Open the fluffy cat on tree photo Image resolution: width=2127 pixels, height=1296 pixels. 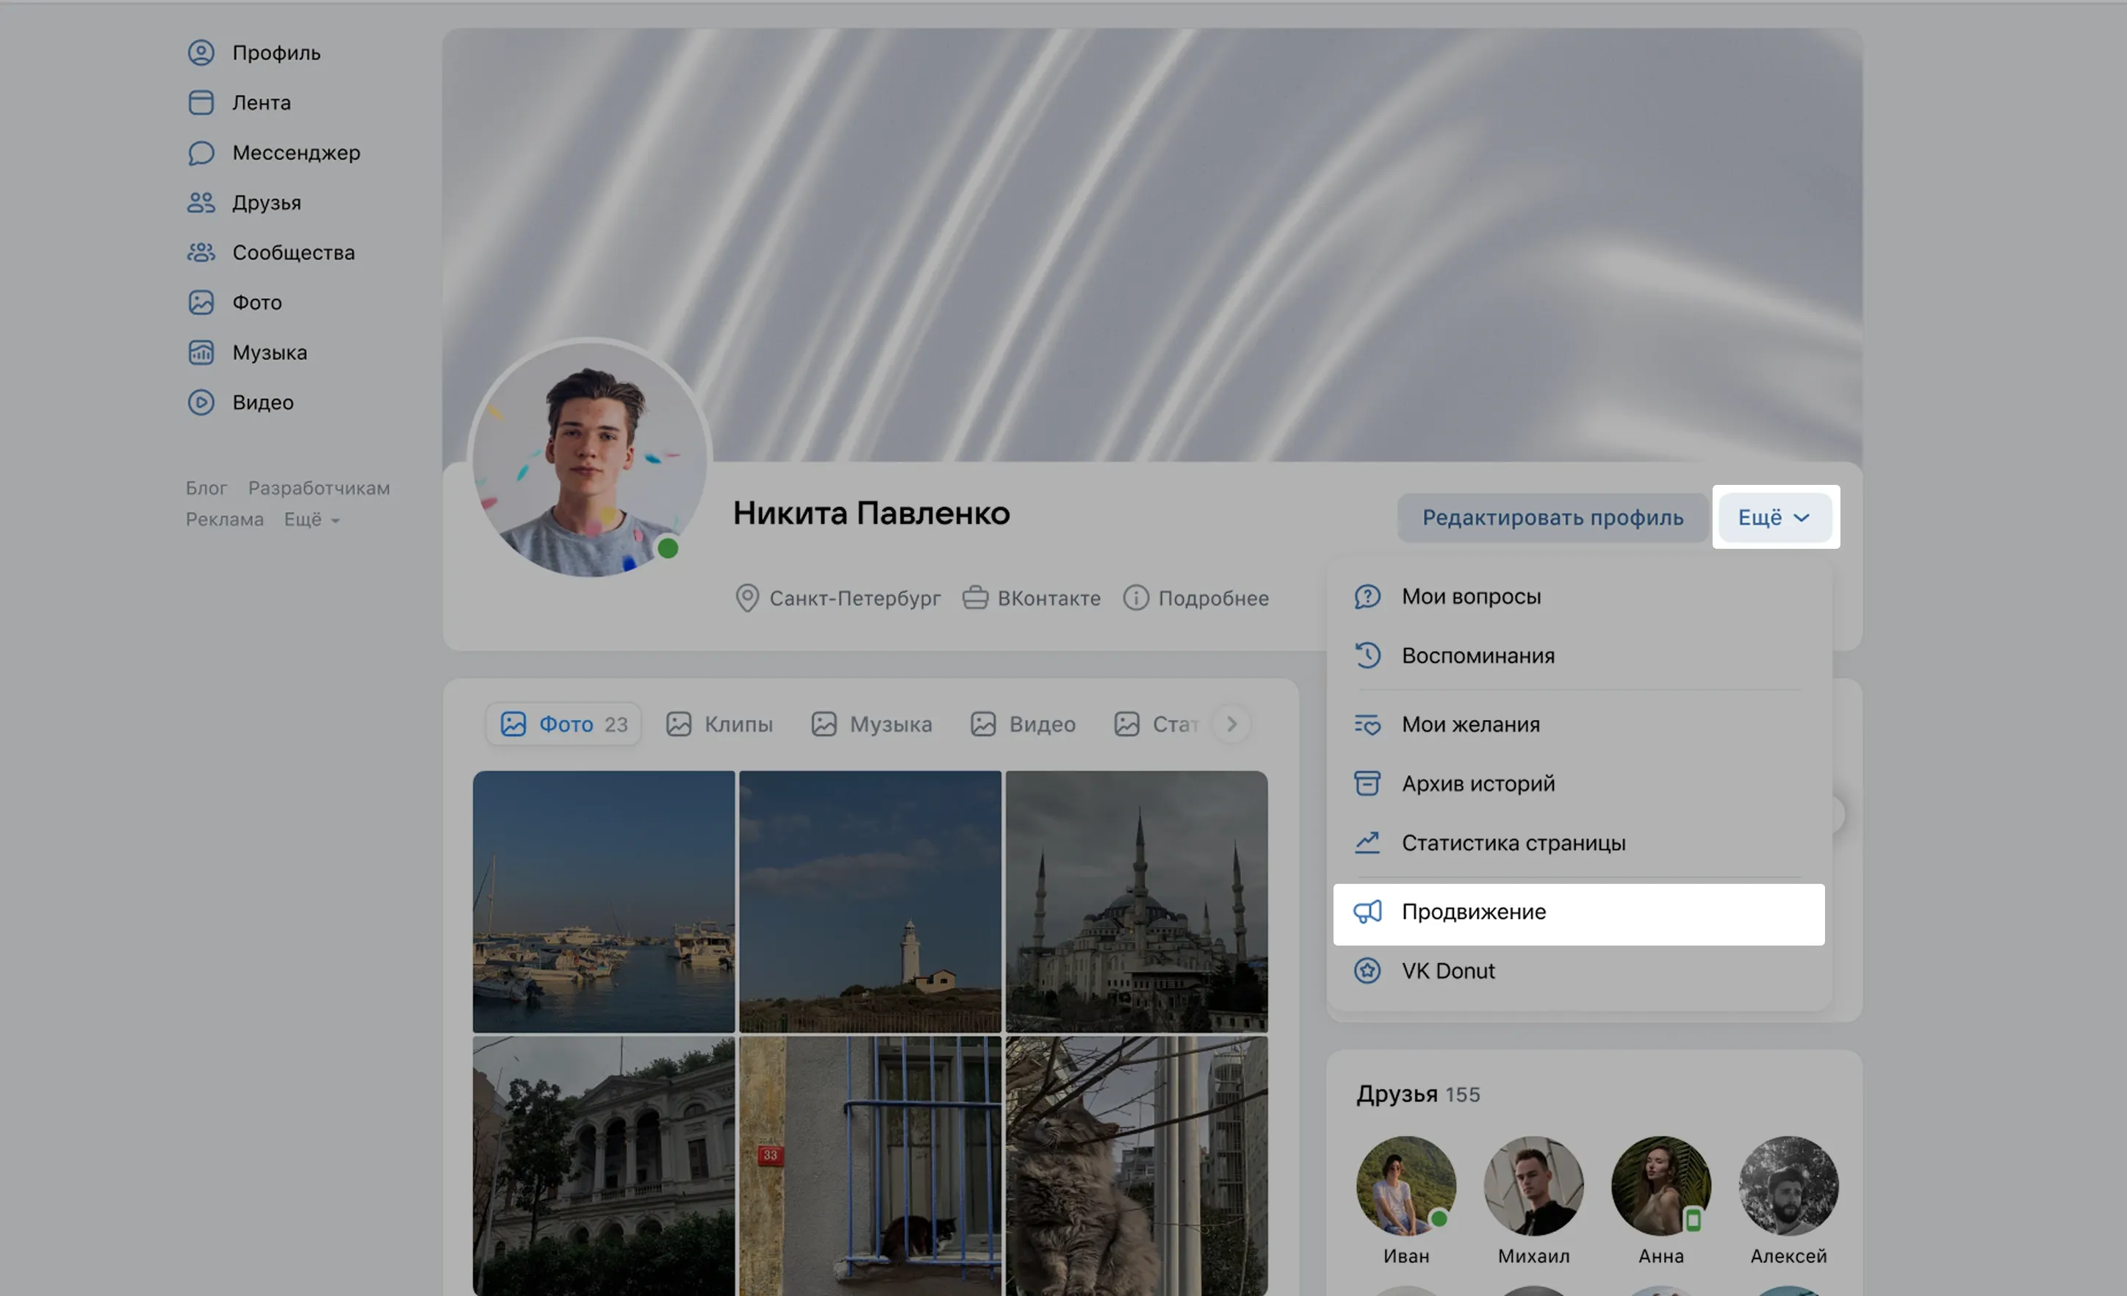pos(1137,1167)
